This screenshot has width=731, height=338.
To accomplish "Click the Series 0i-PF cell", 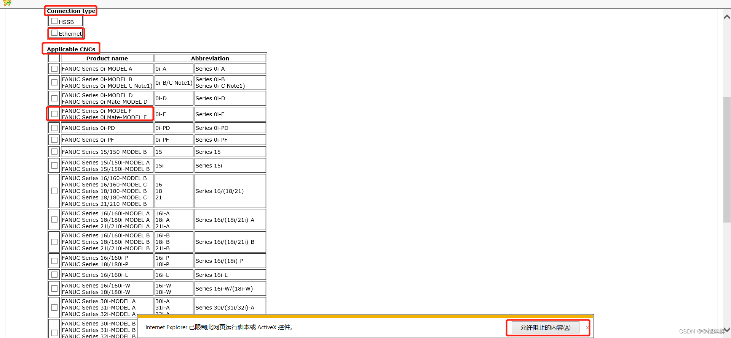I will [230, 140].
